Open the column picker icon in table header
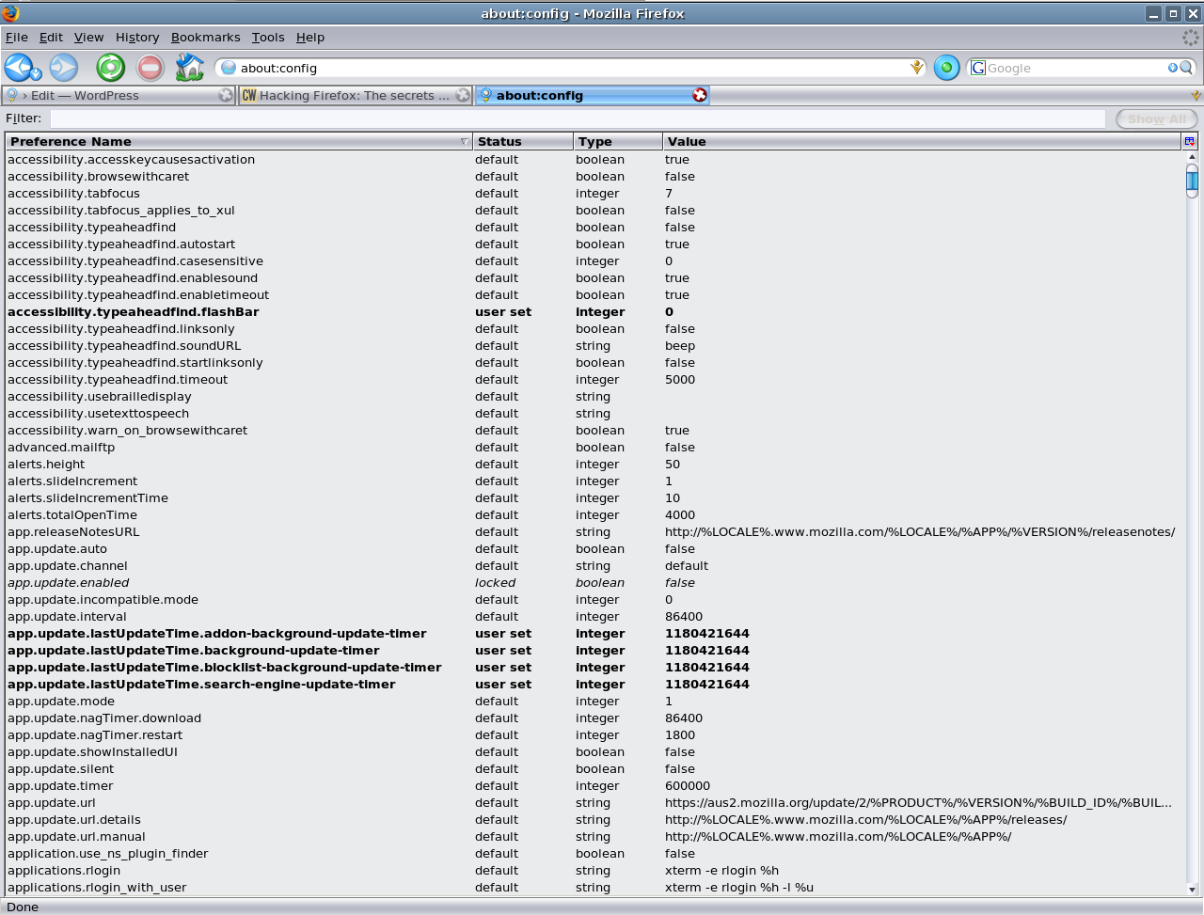Screen dimensions: 1204x915 [x=1190, y=141]
